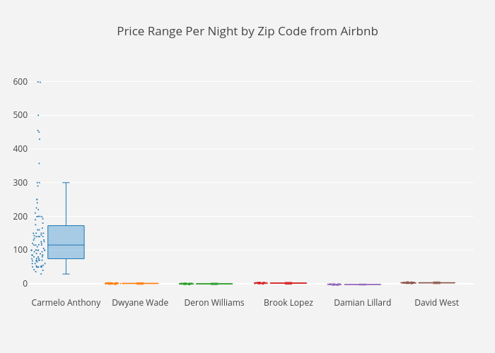Image resolution: width=495 pixels, height=353 pixels.
Task: Click the chart title text
Action: pos(248,32)
